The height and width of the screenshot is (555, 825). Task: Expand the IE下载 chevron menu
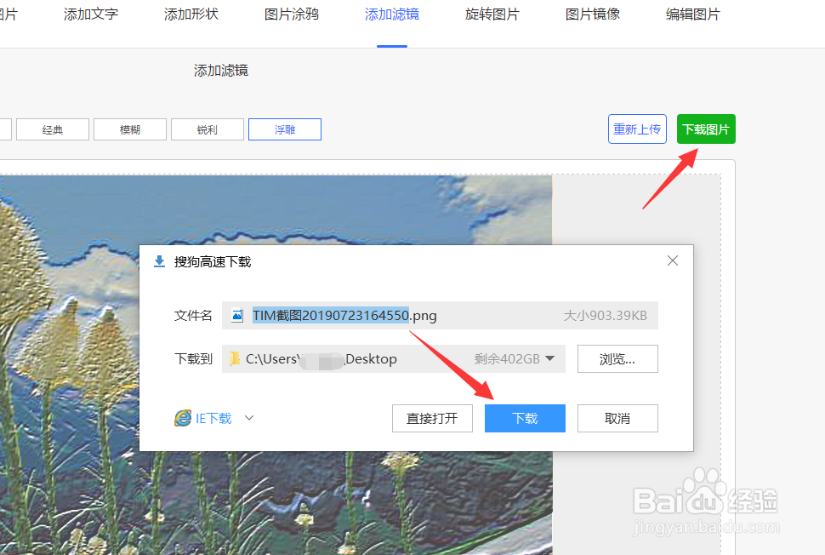(x=249, y=418)
